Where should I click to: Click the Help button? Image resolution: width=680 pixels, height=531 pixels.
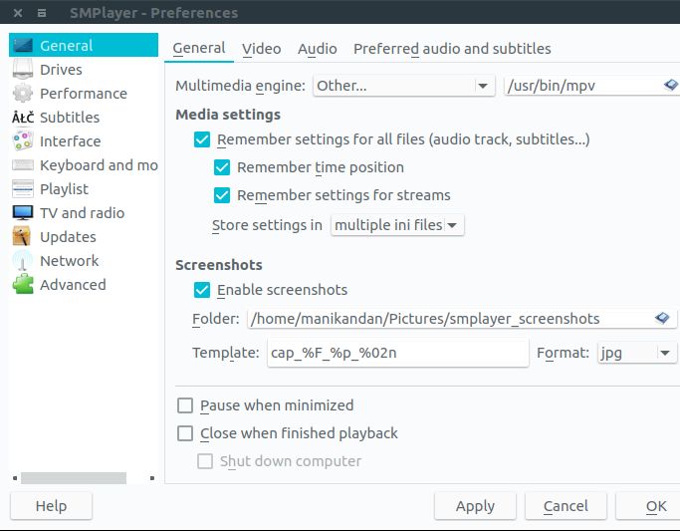[51, 506]
